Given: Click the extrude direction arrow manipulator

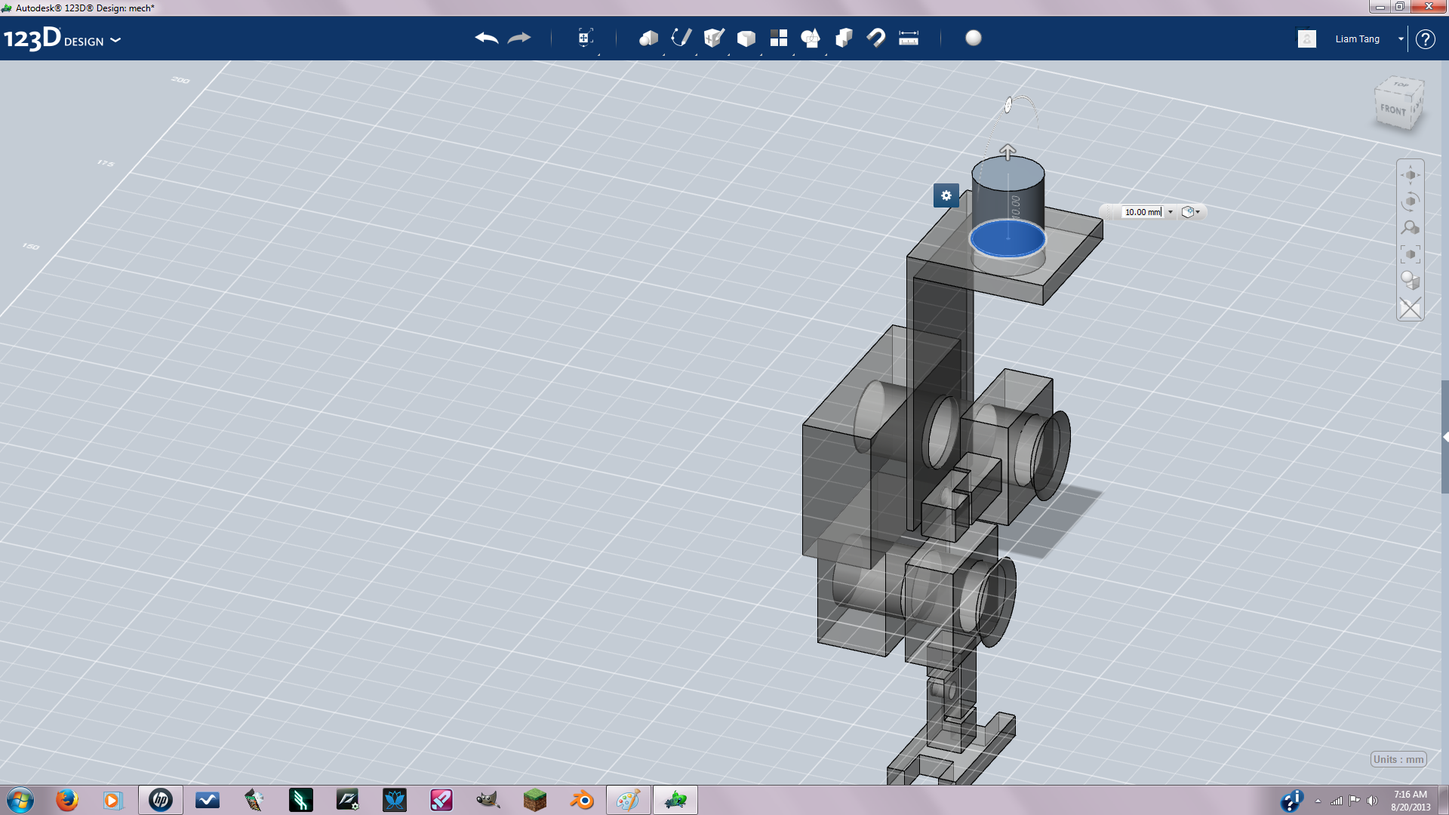Looking at the screenshot, I should click(1008, 152).
